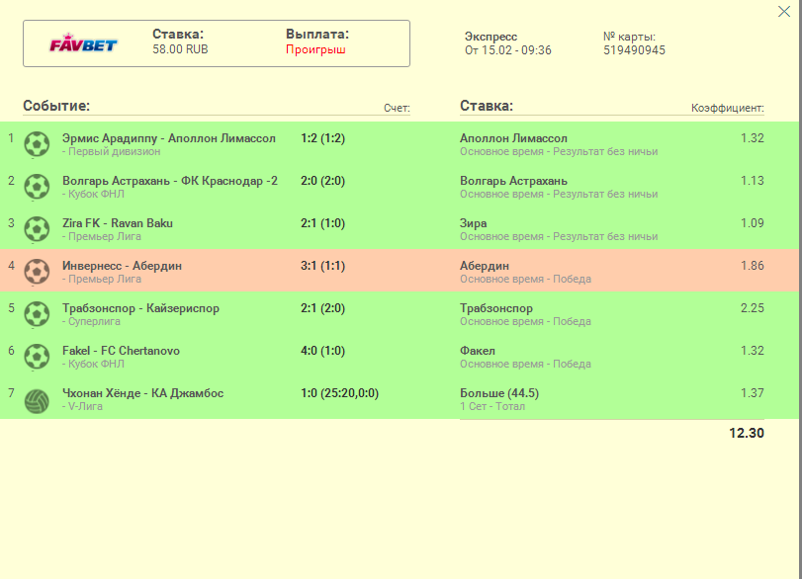Click the total coefficient 12.30
Viewport: 802px width, 579px height.
(747, 433)
